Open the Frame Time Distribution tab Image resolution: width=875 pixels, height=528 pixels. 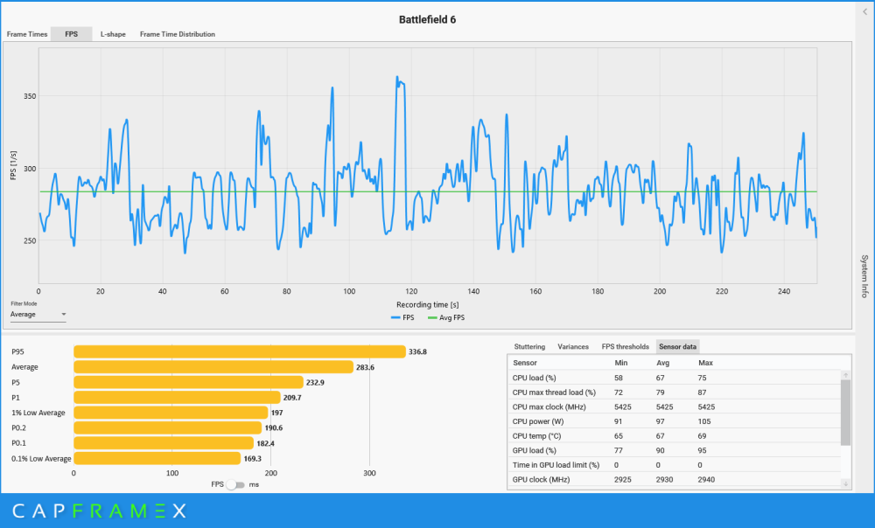pos(178,34)
